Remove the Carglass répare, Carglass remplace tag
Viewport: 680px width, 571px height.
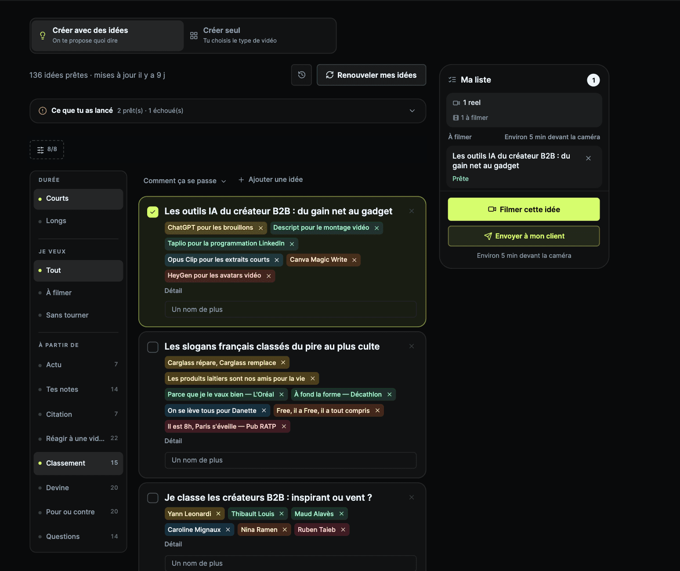tap(283, 362)
